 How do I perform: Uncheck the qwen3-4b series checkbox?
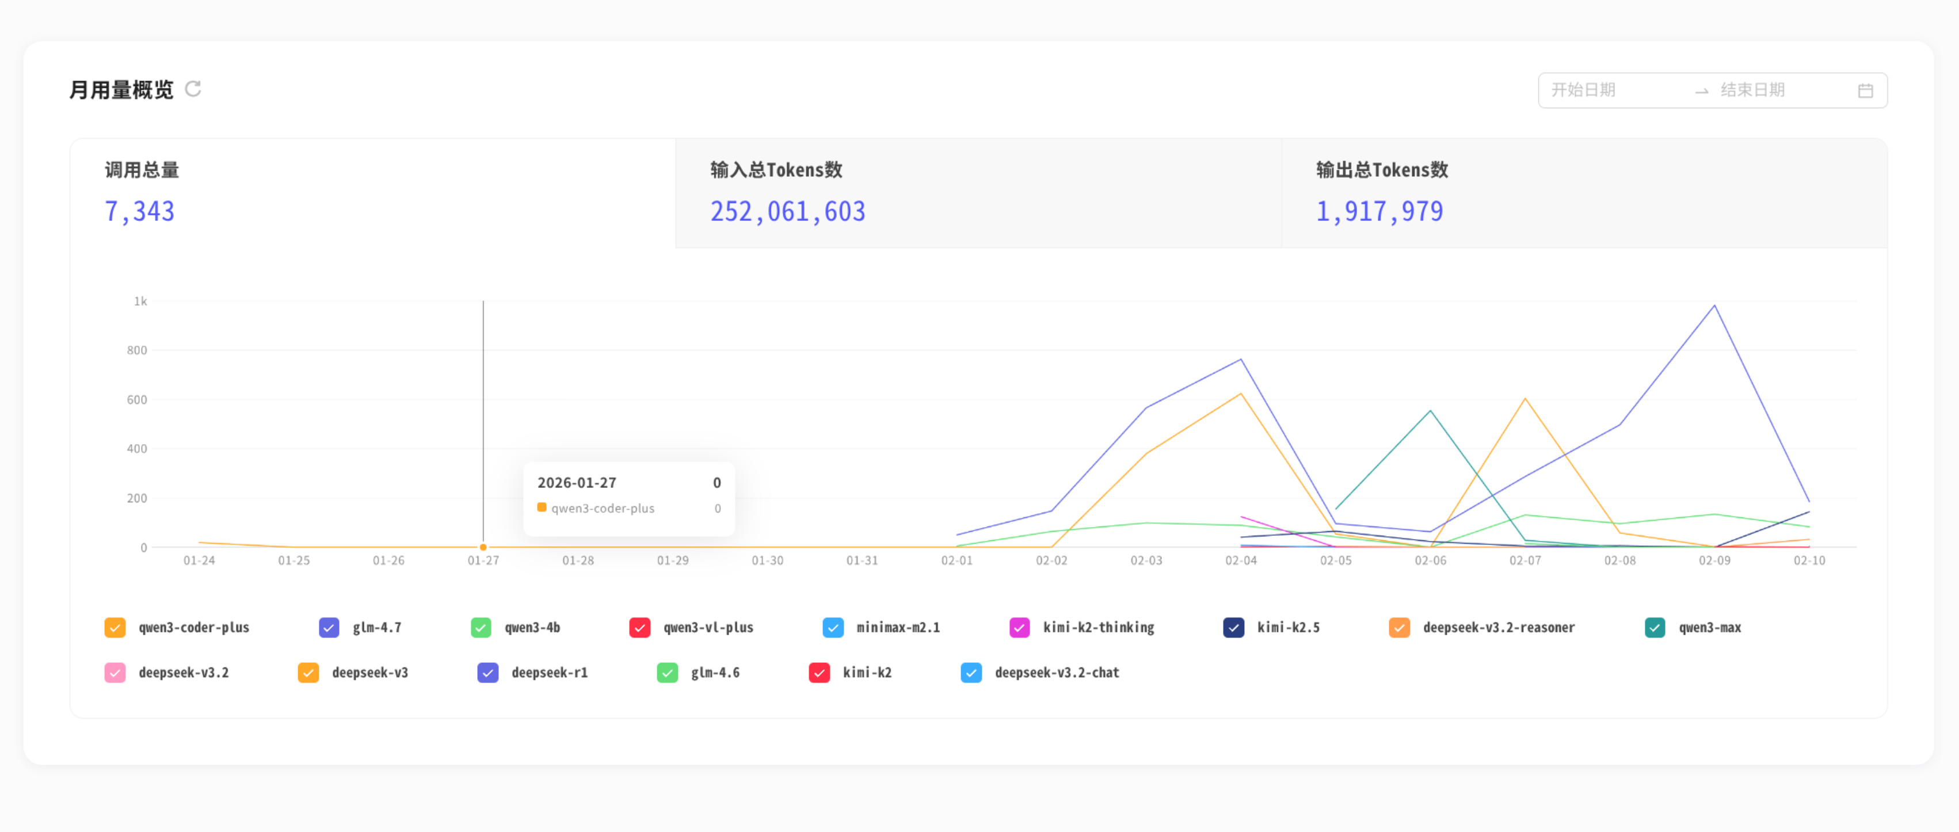[481, 627]
